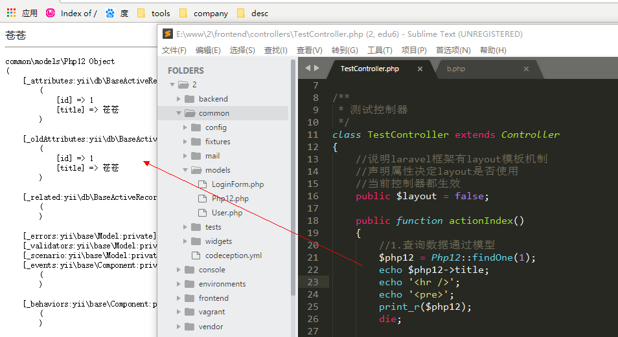Expand the vendor folder arrow

[179, 327]
